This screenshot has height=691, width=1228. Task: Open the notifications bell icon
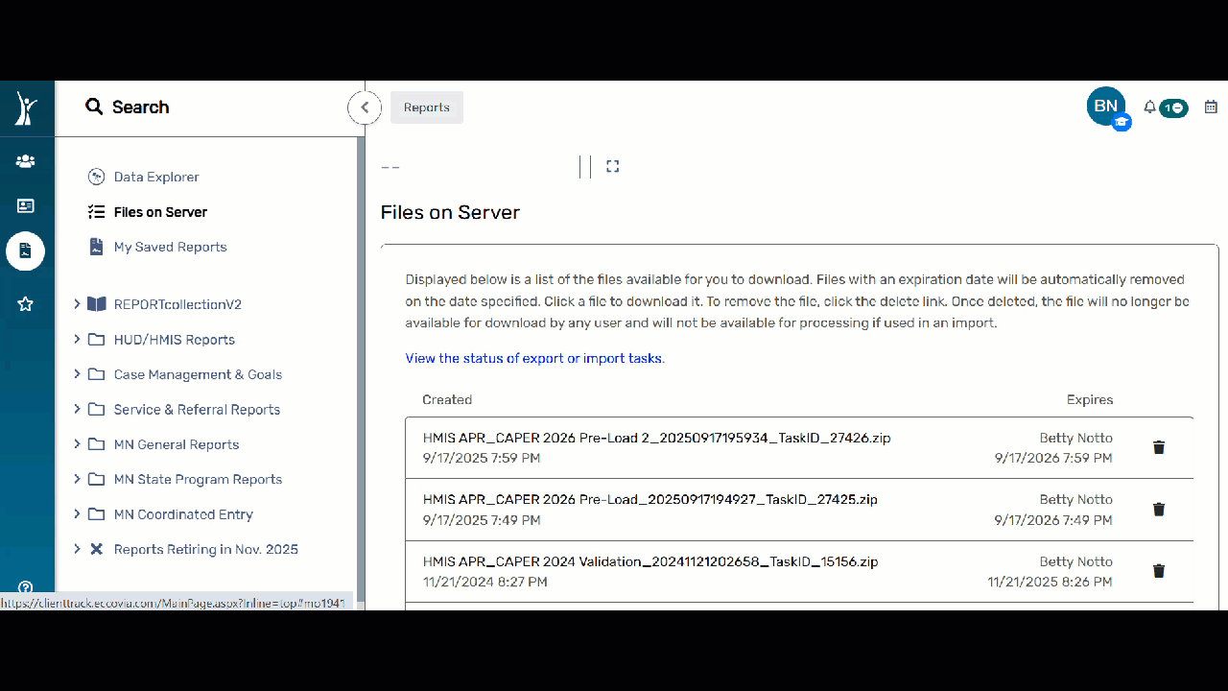point(1149,107)
